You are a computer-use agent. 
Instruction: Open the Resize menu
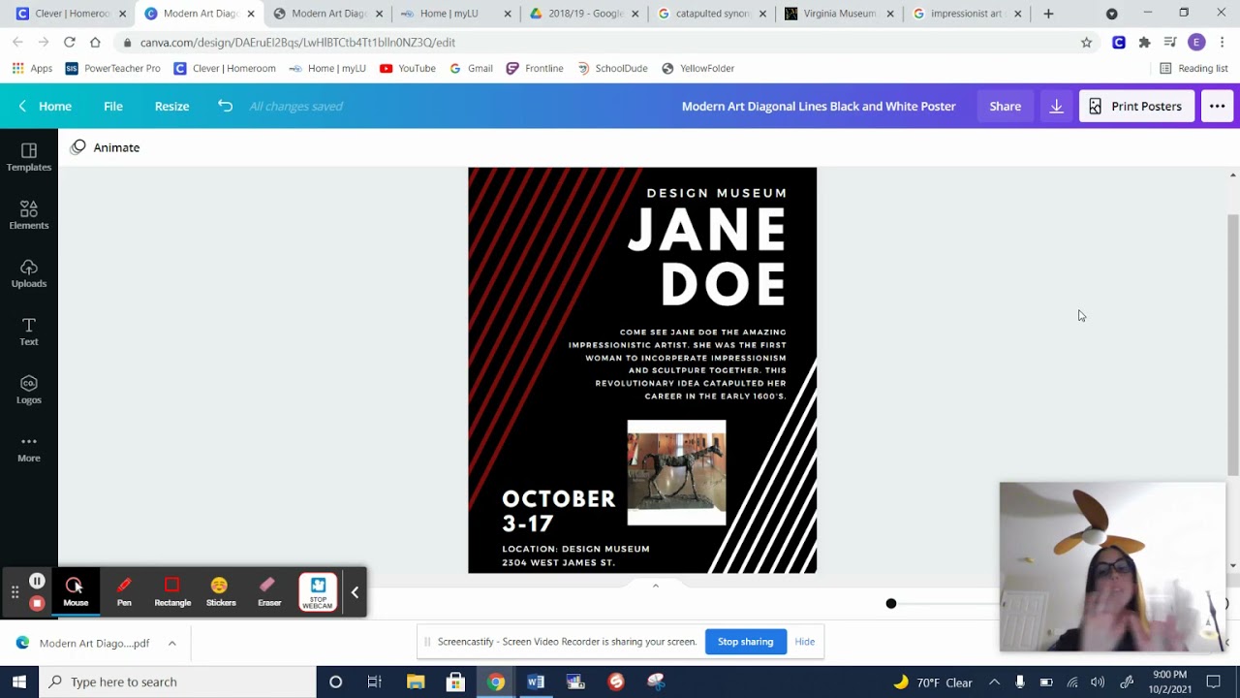(x=171, y=106)
